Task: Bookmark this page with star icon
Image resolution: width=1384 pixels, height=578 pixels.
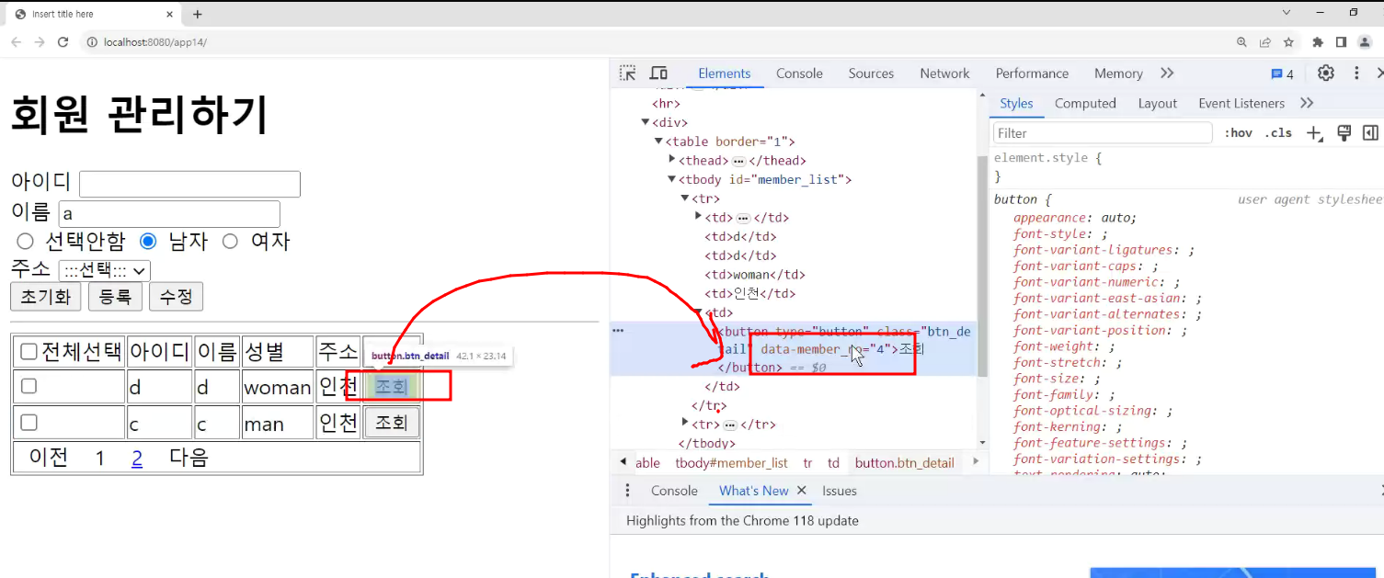Action: coord(1288,42)
